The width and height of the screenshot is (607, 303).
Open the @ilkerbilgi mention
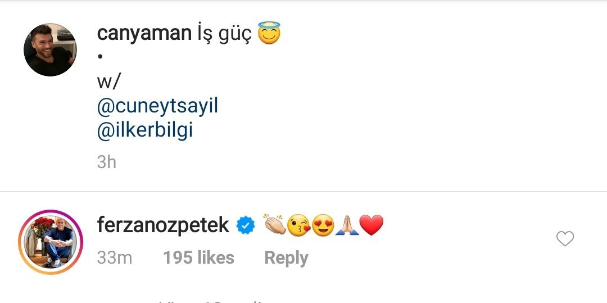[145, 130]
